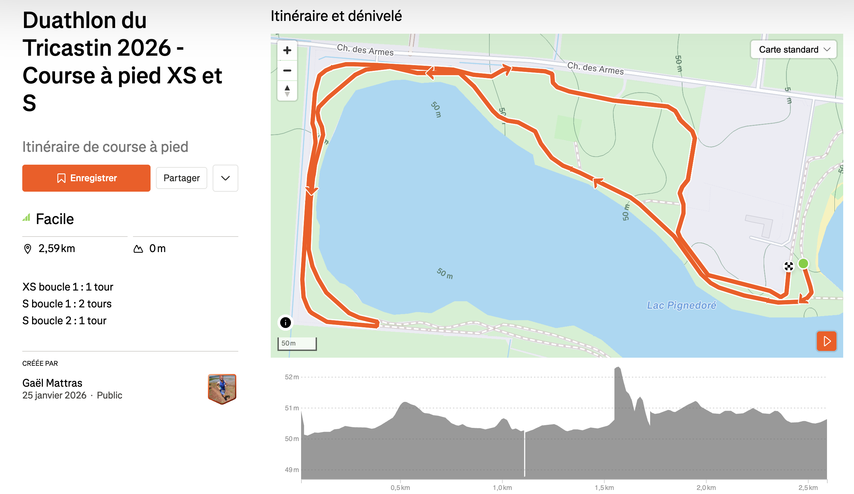Open map info circle icon
Screen dimensions: 854x494
click(285, 322)
